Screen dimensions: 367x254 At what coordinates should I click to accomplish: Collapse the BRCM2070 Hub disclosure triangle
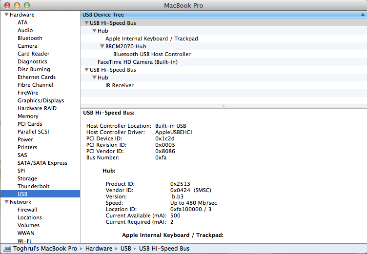click(102, 46)
